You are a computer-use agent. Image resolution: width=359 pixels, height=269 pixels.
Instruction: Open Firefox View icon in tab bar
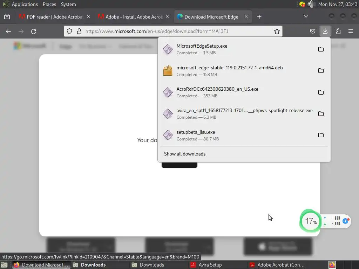coord(7,17)
